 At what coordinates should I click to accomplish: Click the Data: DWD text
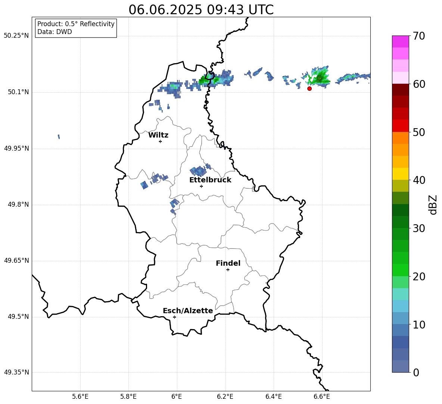[55, 32]
